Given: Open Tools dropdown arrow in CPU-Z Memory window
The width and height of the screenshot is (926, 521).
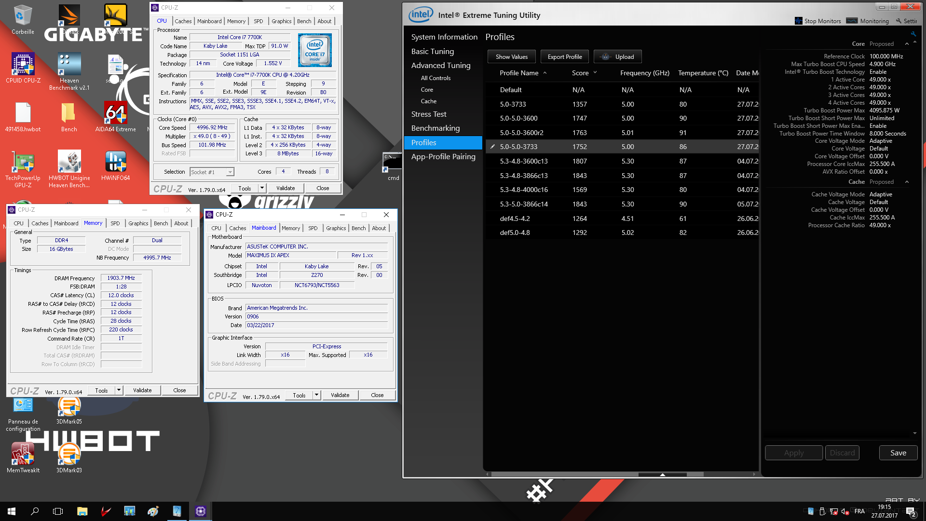Looking at the screenshot, I should pyautogui.click(x=119, y=390).
